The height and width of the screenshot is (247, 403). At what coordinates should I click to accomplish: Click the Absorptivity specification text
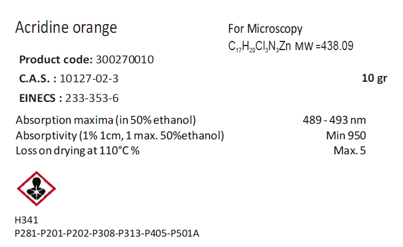pyautogui.click(x=120, y=136)
